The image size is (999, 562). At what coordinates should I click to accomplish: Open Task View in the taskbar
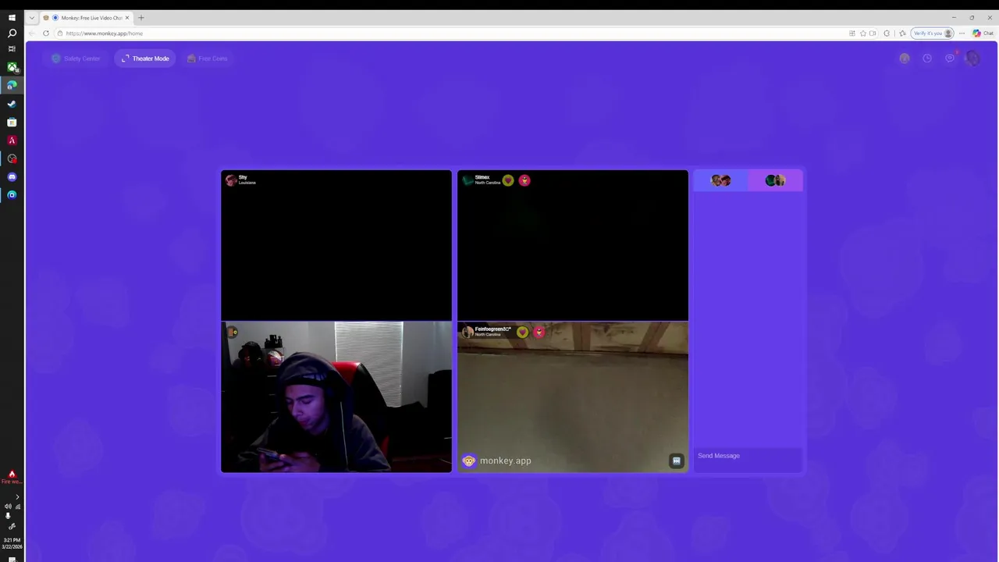(x=12, y=49)
